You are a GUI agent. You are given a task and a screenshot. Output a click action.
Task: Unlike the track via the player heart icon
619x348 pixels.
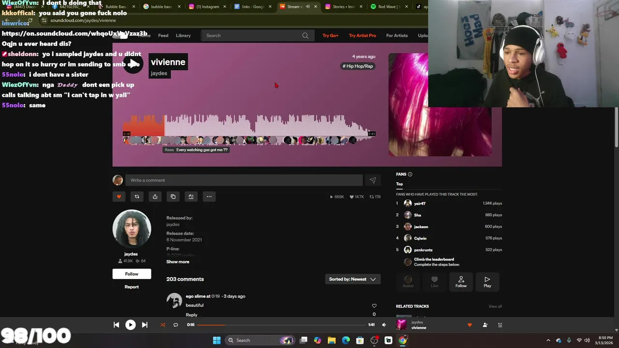[470, 325]
